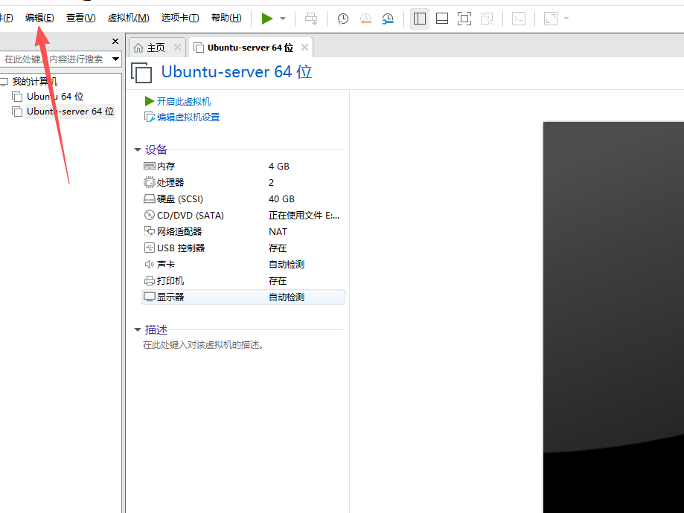Image resolution: width=684 pixels, height=513 pixels.
Task: Collapse the 设备 section
Action: point(138,149)
